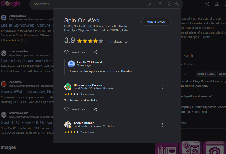The height and width of the screenshot is (154, 226).
Task: Open 'Life at Spinonweb: Culture' result
Action: point(27,25)
